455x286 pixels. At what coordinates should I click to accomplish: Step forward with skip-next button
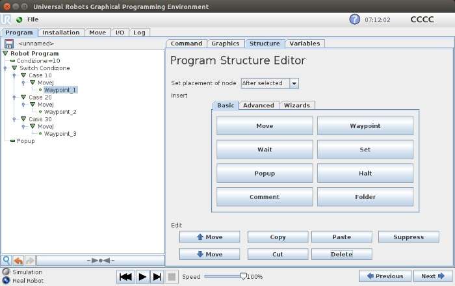pyautogui.click(x=157, y=277)
